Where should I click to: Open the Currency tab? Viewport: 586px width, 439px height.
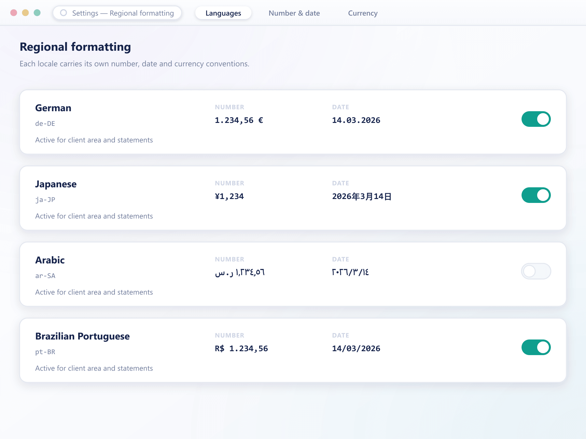[363, 13]
